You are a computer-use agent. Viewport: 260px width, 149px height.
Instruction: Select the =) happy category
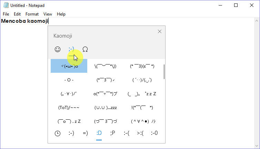pos(85,133)
